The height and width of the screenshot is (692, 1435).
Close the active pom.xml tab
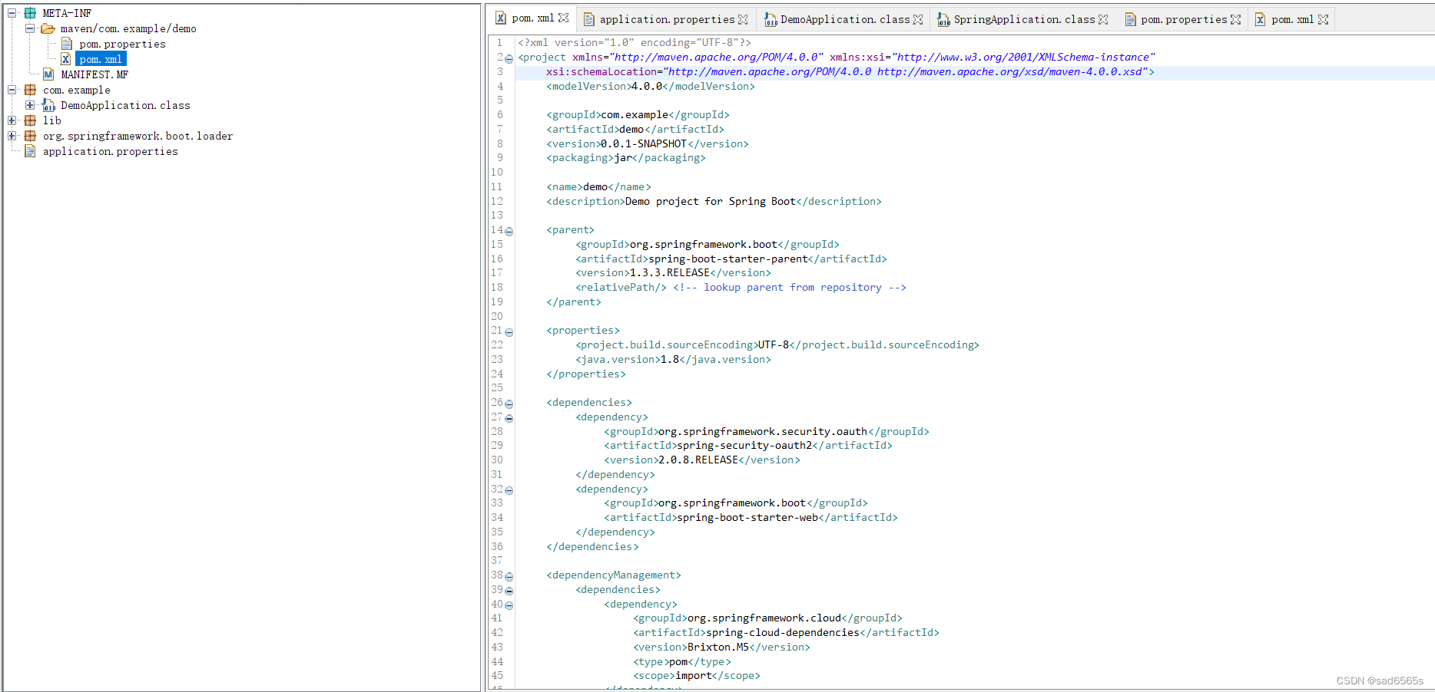(x=564, y=18)
